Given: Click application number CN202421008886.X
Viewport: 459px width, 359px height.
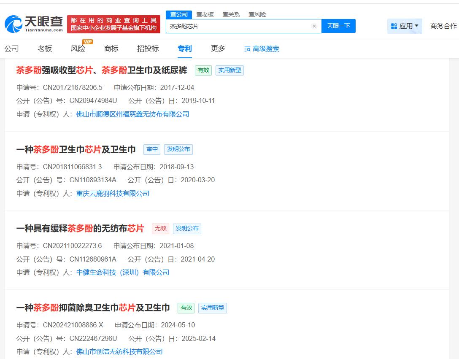Looking at the screenshot, I should pyautogui.click(x=73, y=325).
